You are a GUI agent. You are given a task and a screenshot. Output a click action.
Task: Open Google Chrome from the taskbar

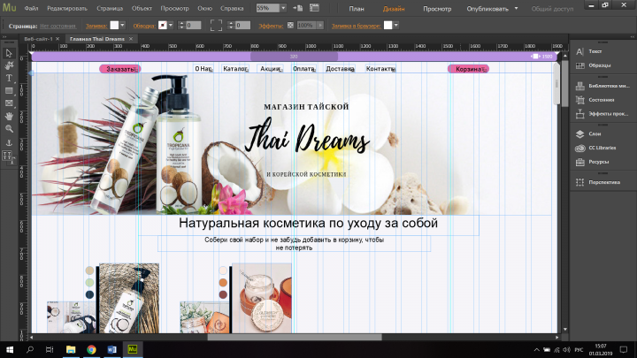click(91, 349)
